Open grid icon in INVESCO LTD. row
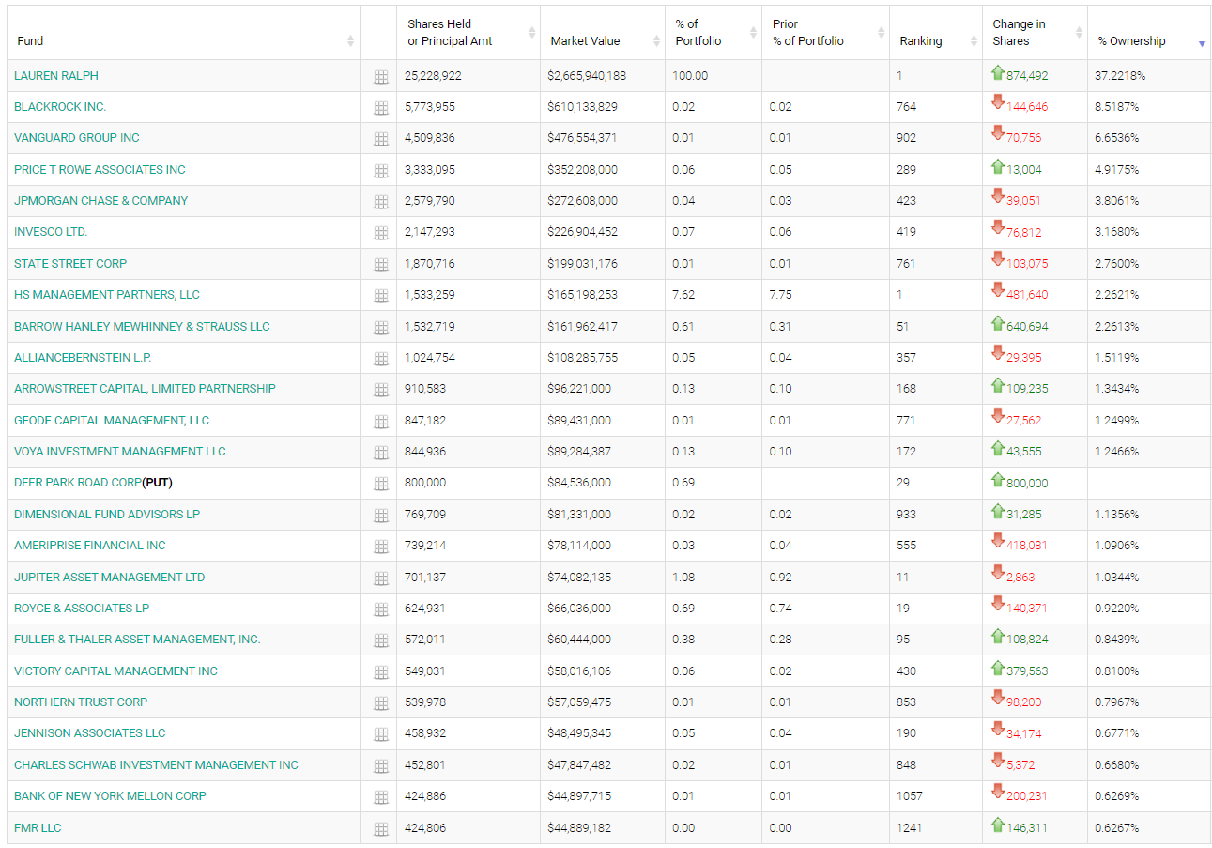Image resolution: width=1212 pixels, height=848 pixels. 380,233
